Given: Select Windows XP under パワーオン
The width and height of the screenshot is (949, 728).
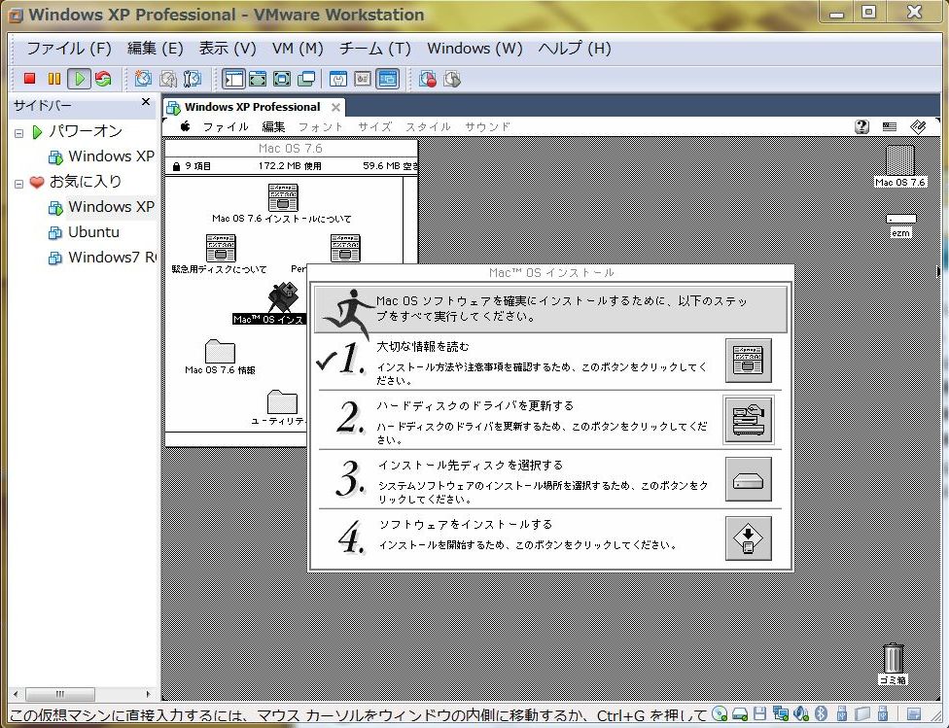Looking at the screenshot, I should coord(101,156).
